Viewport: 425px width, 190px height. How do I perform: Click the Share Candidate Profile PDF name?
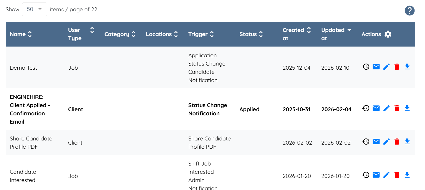31,143
